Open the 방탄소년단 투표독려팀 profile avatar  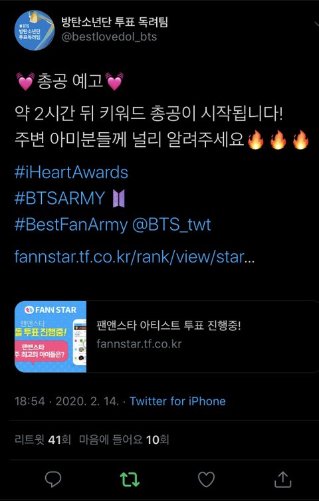[x=35, y=31]
